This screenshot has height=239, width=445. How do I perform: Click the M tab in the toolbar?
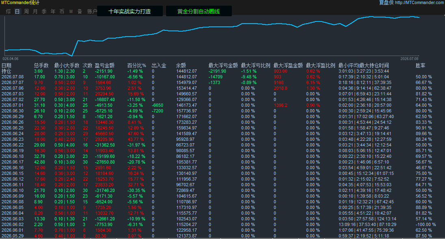point(71,12)
